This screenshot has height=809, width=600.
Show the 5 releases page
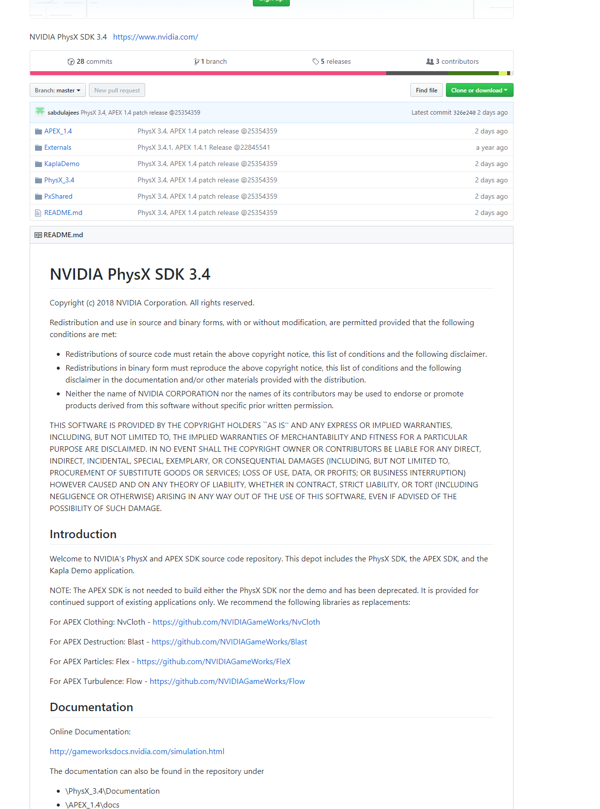(x=331, y=62)
